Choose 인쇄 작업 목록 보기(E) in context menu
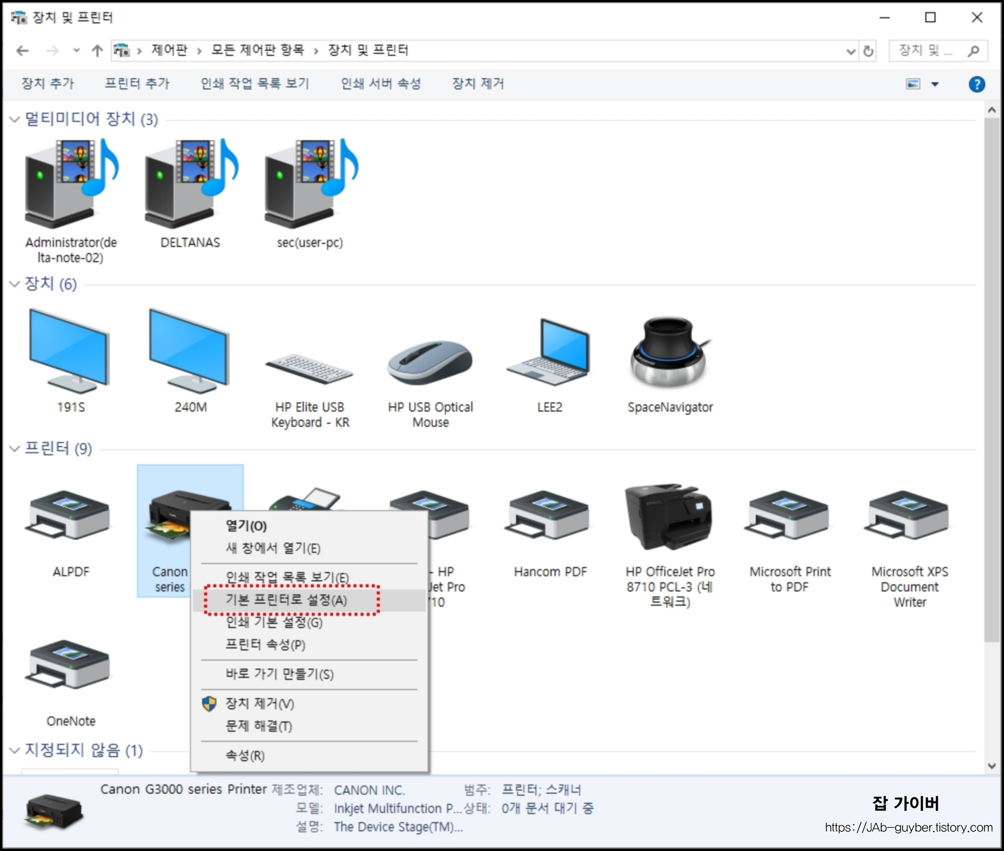Screen dimensions: 1004x851 pyautogui.click(x=310, y=578)
